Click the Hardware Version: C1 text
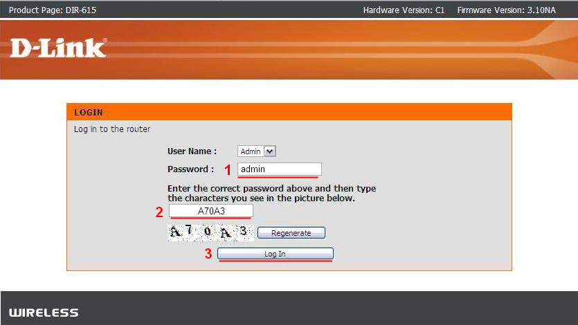 [404, 10]
